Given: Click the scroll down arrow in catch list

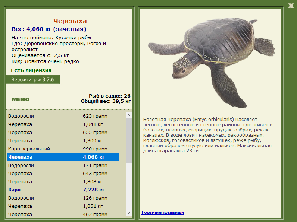Looking at the screenshot, I should coord(129,213).
